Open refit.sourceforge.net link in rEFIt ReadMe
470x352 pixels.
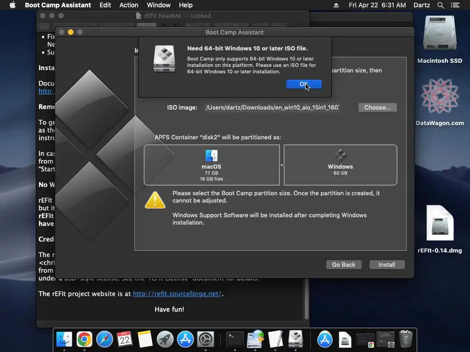(177, 294)
